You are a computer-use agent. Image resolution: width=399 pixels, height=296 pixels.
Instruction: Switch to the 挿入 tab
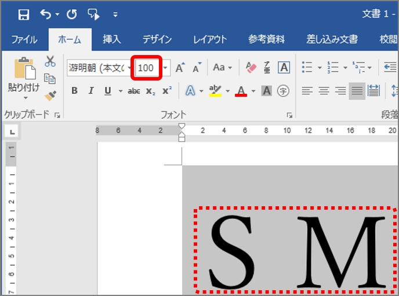112,39
